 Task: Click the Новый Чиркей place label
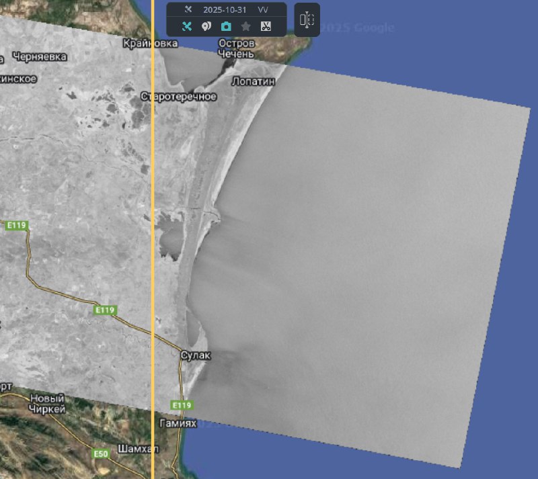pos(47,403)
